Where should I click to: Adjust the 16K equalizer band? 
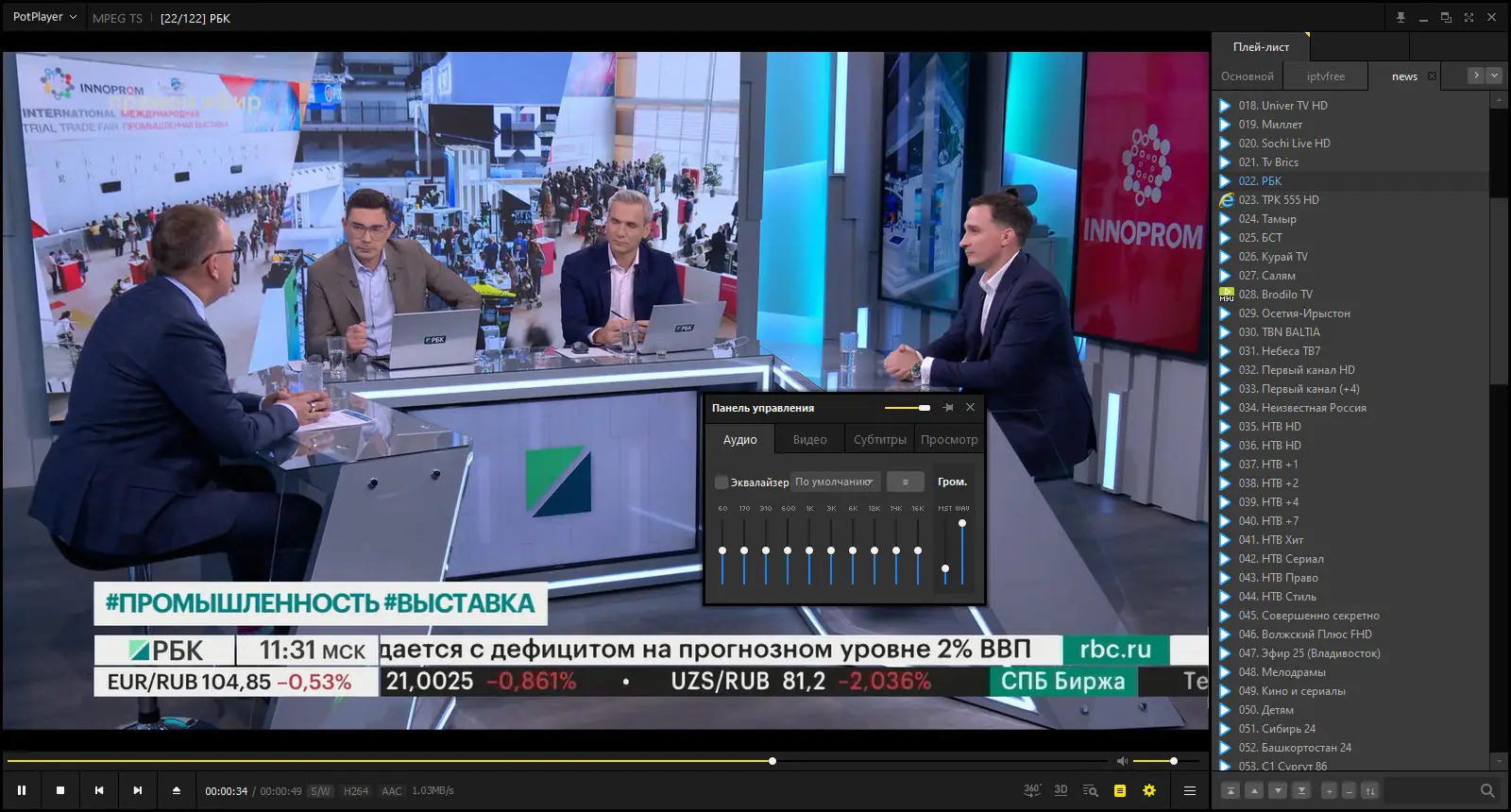918,551
